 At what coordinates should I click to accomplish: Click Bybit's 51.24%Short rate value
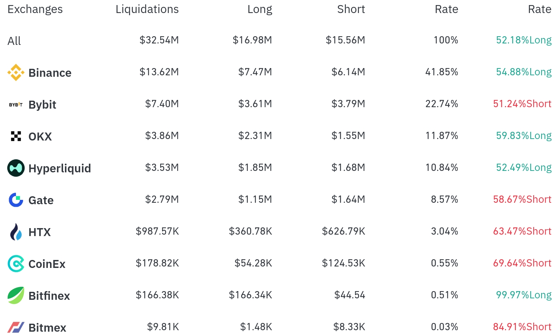tap(522, 104)
